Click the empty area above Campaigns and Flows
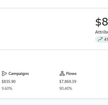The image size is (108, 105). [54, 60]
